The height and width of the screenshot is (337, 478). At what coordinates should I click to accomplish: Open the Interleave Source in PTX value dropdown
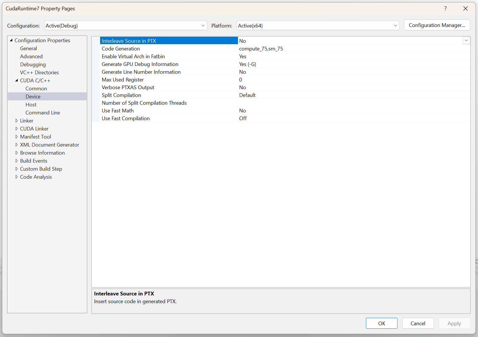pos(466,40)
